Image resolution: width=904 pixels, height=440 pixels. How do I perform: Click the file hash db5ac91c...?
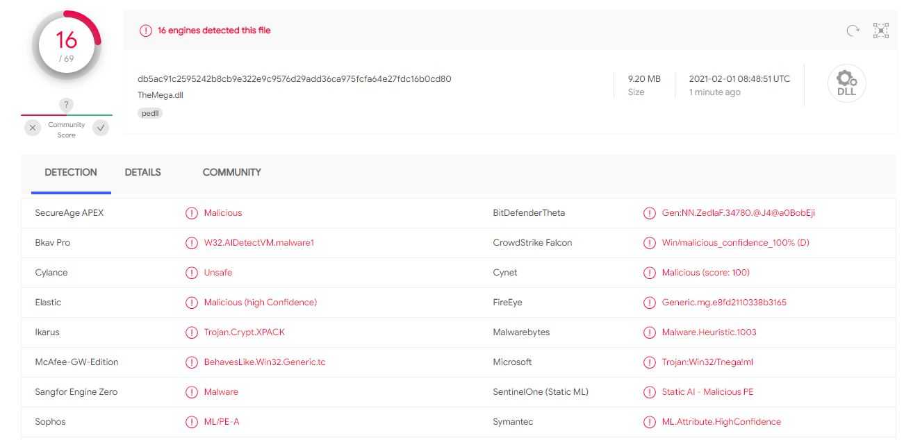[x=295, y=78]
